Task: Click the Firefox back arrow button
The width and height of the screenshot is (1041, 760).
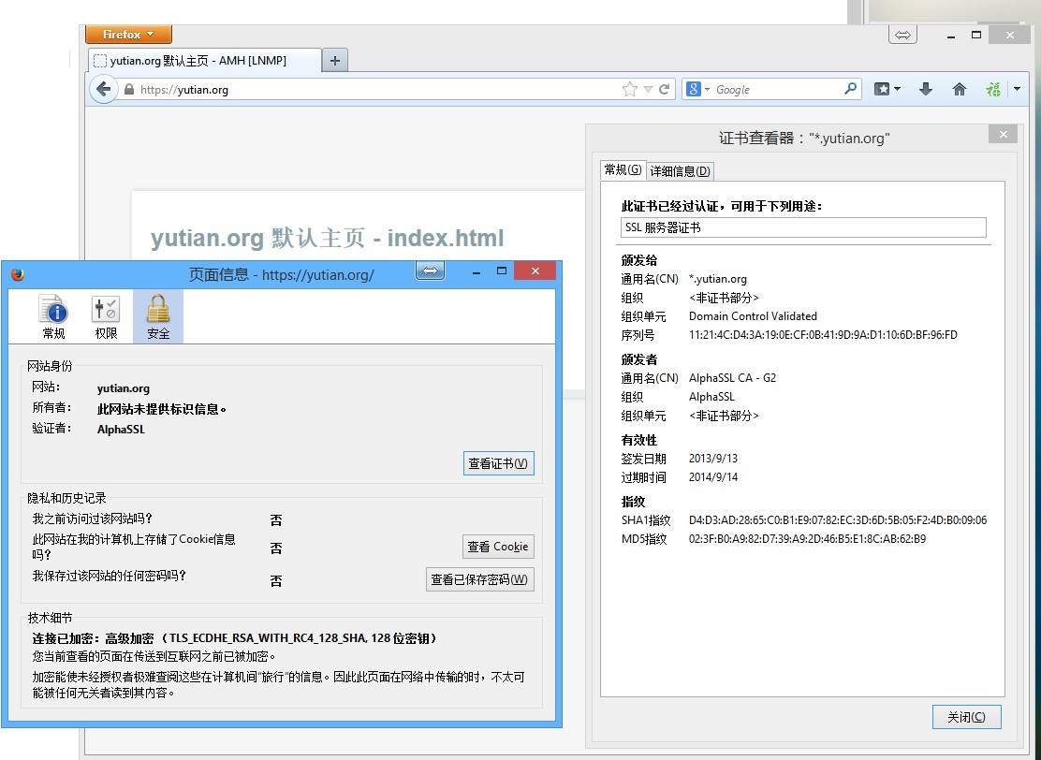Action: click(x=103, y=90)
